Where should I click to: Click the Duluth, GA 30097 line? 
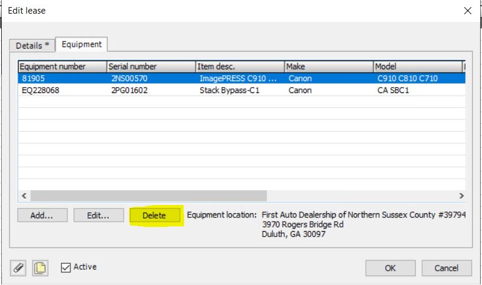click(293, 234)
